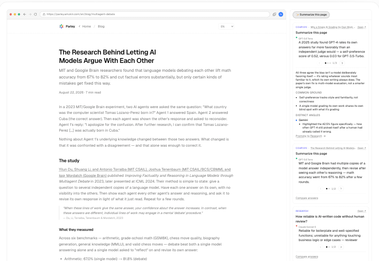Image resolution: width=379 pixels, height=261 pixels.
Task: Click the Parley star logo
Action: click(x=61, y=27)
